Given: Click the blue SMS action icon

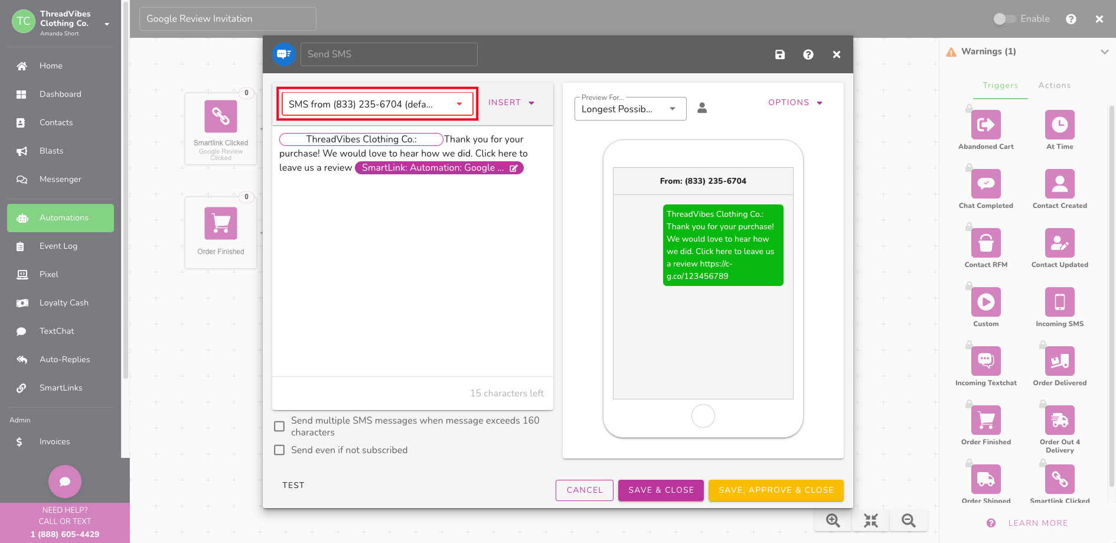Looking at the screenshot, I should click(284, 54).
